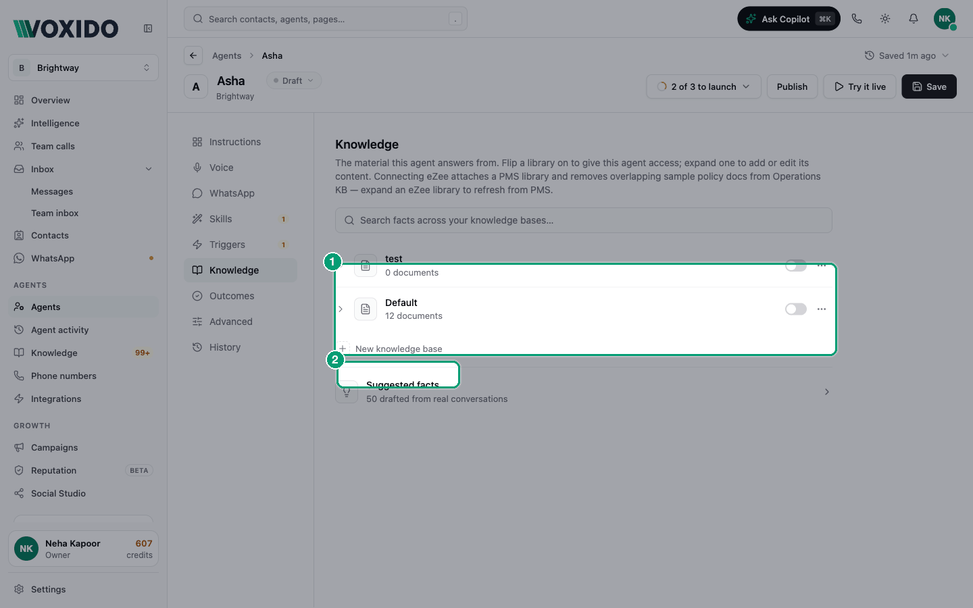Open Brightway workspace switcher
Image resolution: width=973 pixels, height=608 pixels.
pos(83,68)
